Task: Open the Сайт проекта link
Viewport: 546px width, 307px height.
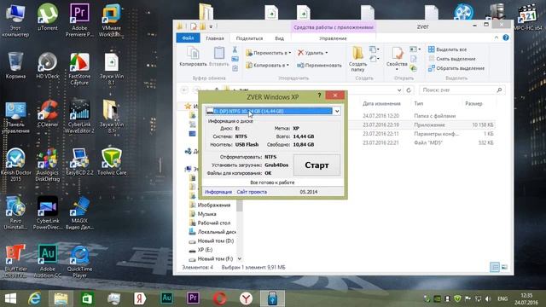Action: click(252, 192)
